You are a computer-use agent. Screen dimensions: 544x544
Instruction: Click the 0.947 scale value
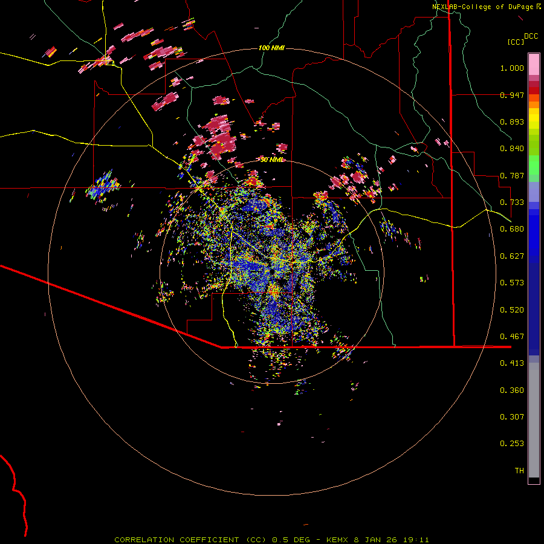pyautogui.click(x=512, y=95)
